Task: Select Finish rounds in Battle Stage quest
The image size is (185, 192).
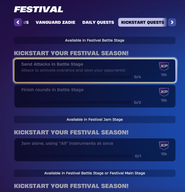Action: point(95,96)
